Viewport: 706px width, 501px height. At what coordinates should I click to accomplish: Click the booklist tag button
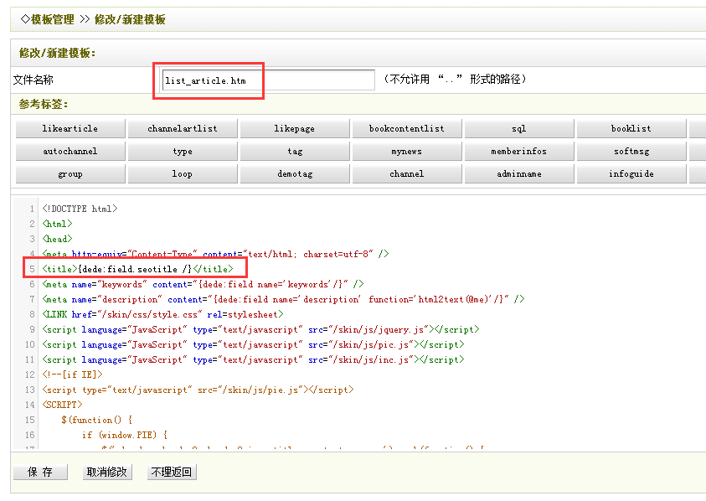631,128
